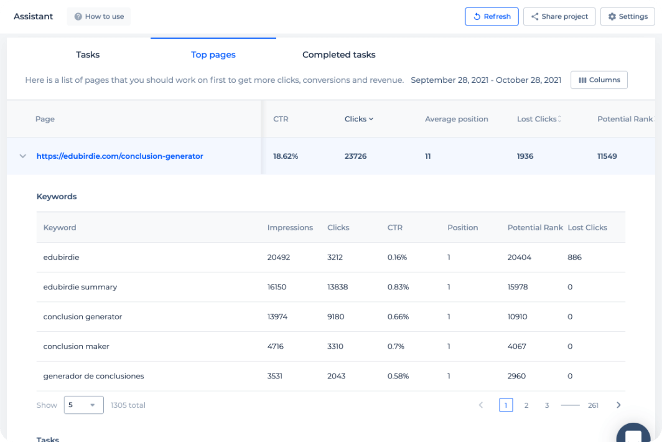
Task: Click page lost clicks value 1936
Action: (525, 156)
